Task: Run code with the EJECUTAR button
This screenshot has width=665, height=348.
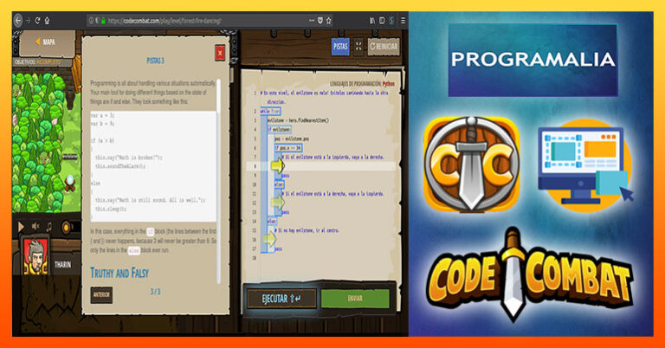Action: (x=281, y=299)
